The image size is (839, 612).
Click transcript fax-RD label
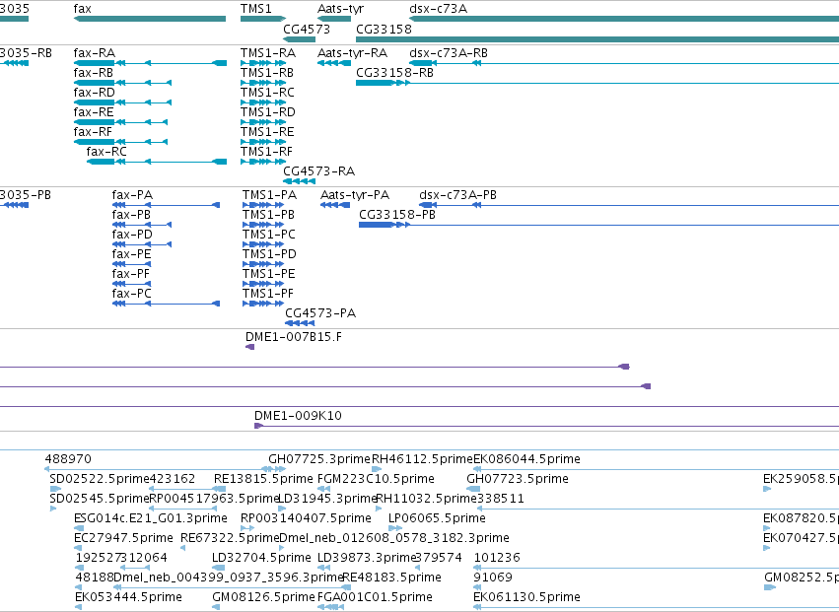click(x=95, y=93)
